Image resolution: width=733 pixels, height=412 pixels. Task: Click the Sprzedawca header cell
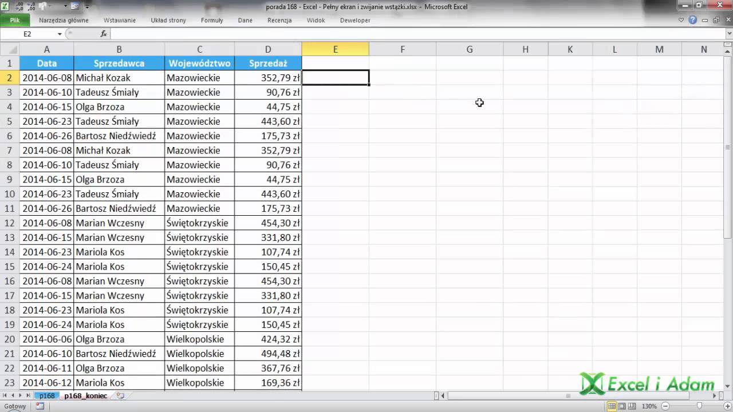(119, 63)
